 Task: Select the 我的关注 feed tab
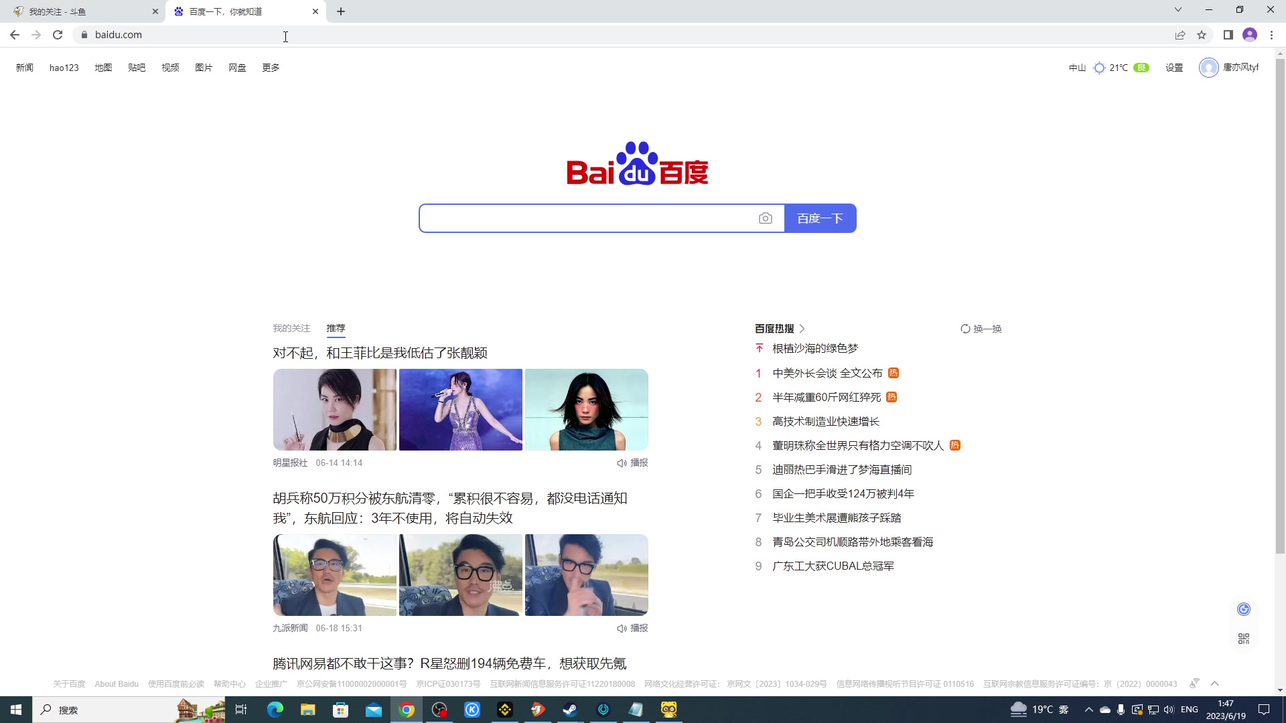pos(291,328)
